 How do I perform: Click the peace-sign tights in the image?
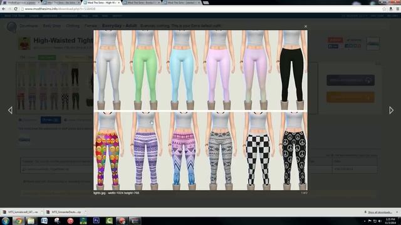pyautogui.click(x=294, y=157)
